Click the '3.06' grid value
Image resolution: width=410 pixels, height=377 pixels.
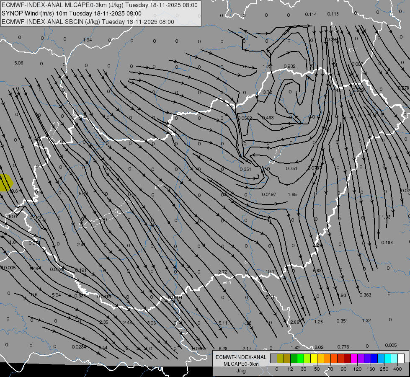[152, 323]
